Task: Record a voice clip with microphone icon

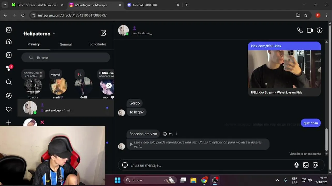Action: [x=296, y=165]
